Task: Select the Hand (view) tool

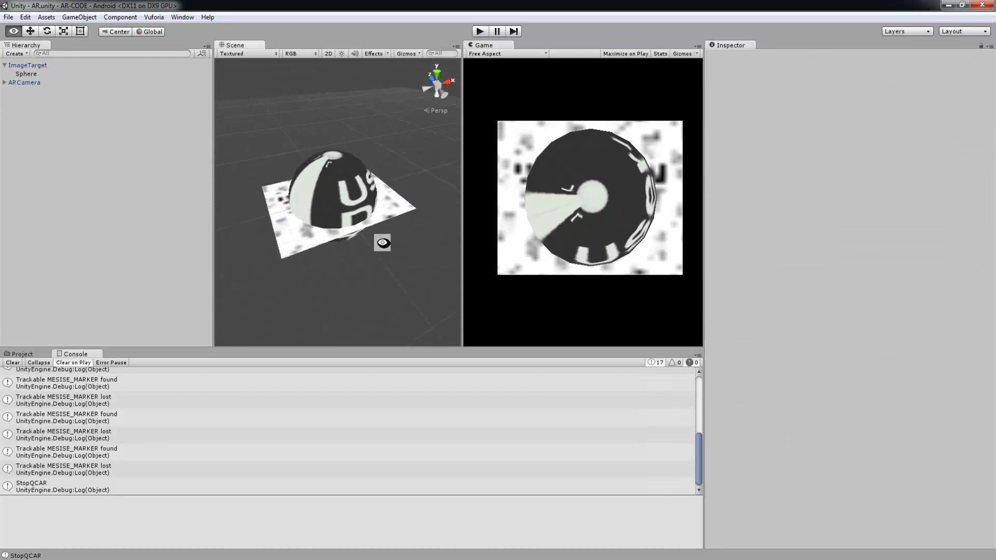Action: click(13, 31)
